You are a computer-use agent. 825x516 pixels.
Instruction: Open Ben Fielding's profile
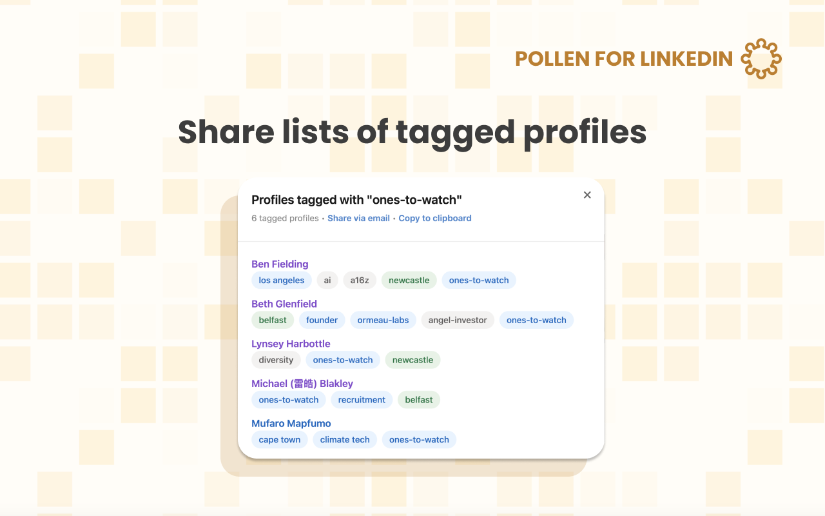point(280,264)
